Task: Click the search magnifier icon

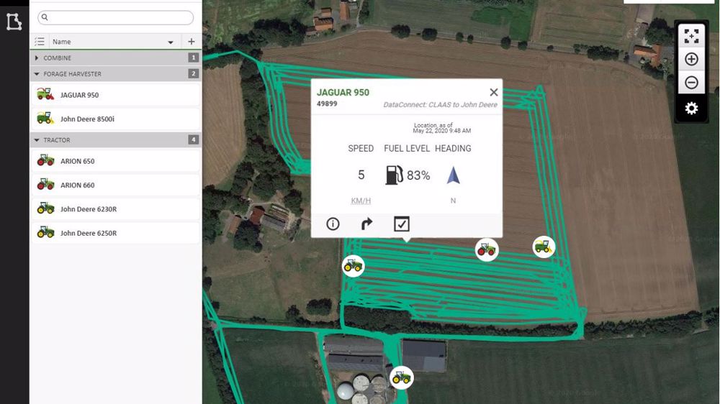Action: (45, 17)
